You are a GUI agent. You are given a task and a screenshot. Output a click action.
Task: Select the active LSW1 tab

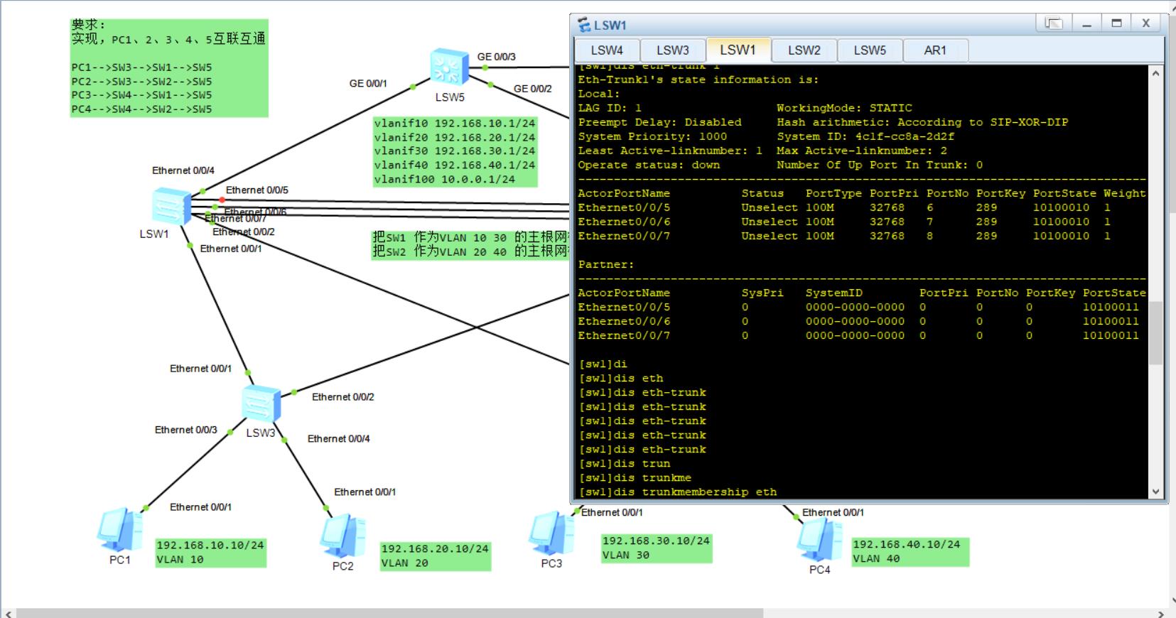738,50
